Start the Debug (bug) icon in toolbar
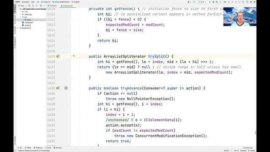 click(x=213, y=2)
